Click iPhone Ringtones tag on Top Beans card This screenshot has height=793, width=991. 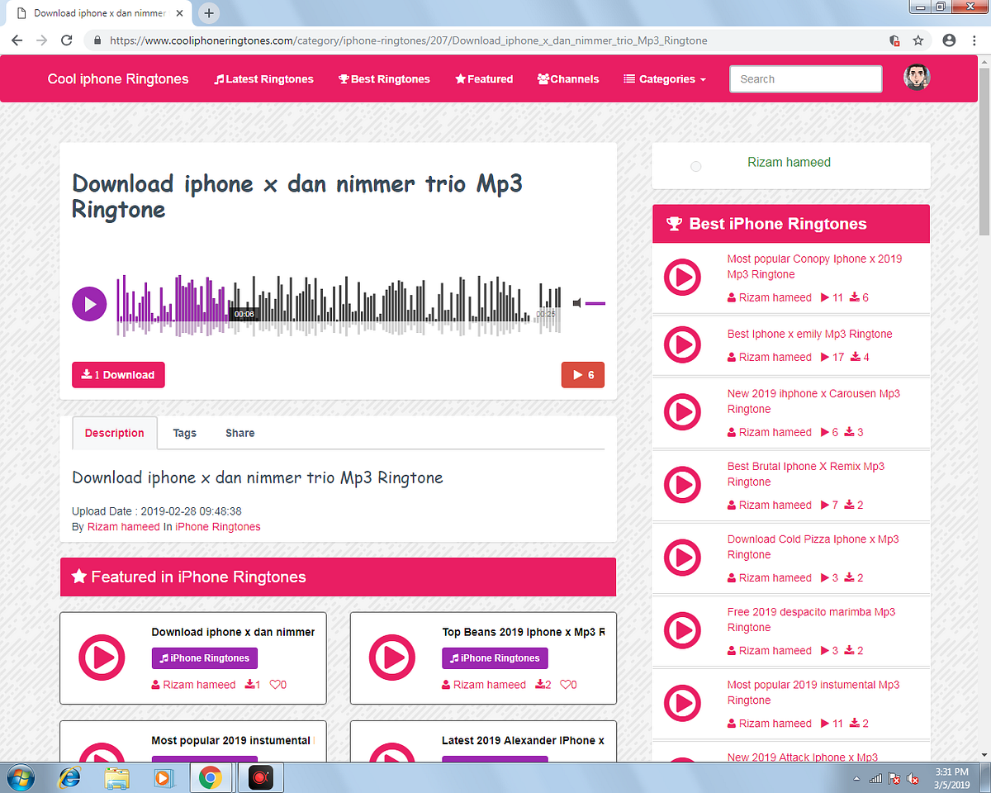pos(495,658)
